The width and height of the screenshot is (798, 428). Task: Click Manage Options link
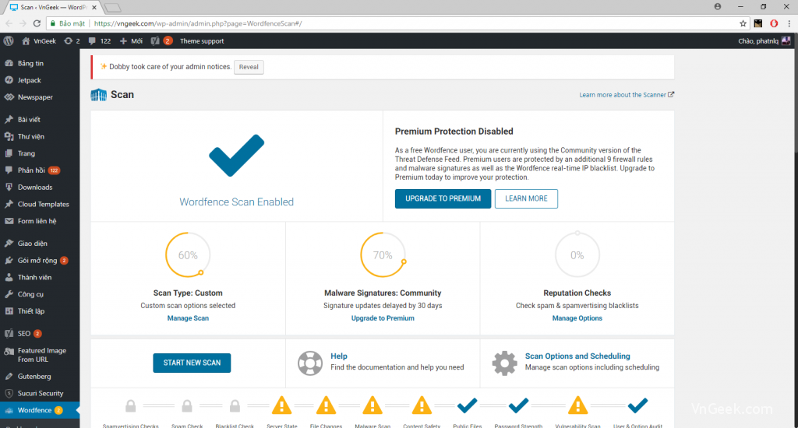577,318
